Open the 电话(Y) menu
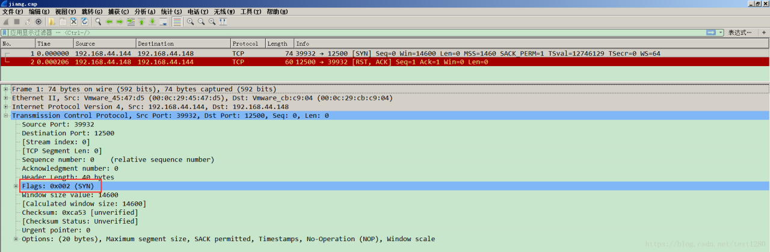 [198, 11]
